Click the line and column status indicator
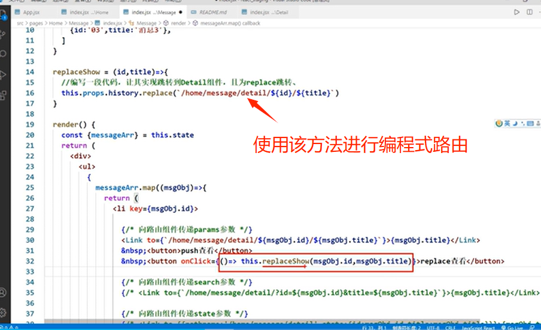 [375, 328]
